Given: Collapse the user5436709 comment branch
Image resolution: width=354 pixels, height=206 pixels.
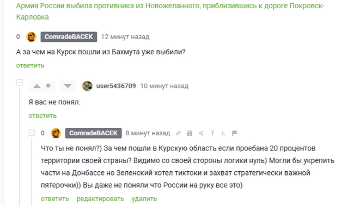Looking at the screenshot, I should [x=20, y=83].
